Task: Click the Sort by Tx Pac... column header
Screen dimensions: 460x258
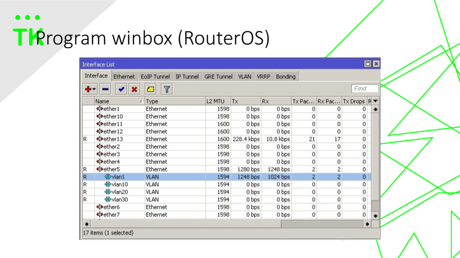Action: 304,101
